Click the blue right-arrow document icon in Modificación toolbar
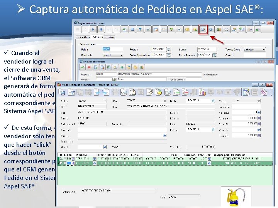 (106, 92)
